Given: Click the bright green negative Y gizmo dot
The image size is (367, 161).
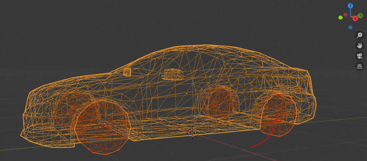Looking at the screenshot, I should (340, 18).
